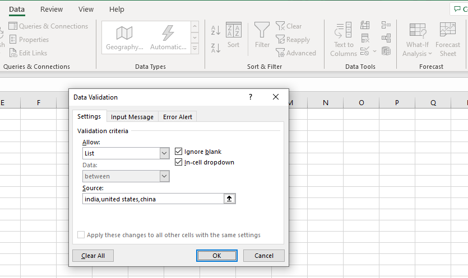Click the Clear All button
This screenshot has width=468, height=278.
tap(93, 256)
